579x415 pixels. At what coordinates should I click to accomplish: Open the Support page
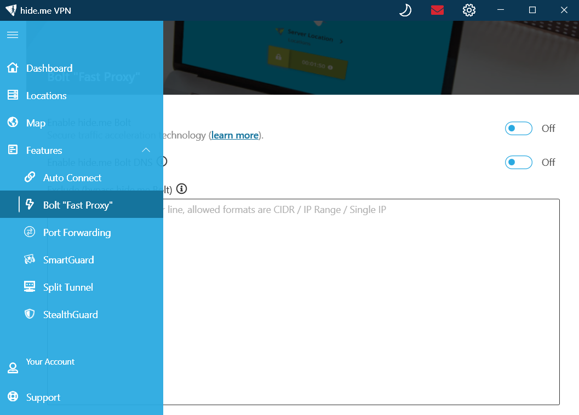tap(82, 397)
